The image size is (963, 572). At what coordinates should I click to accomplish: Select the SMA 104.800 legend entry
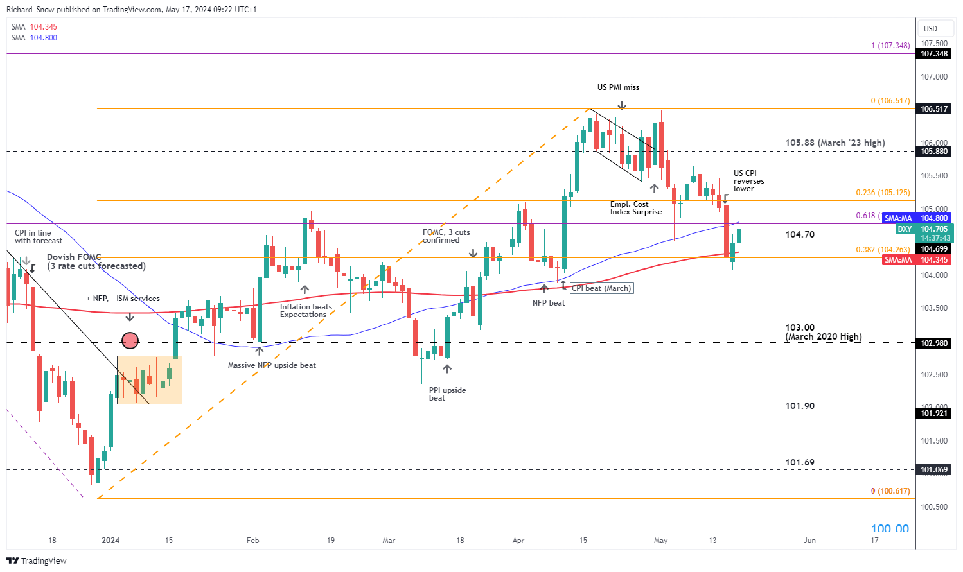click(x=34, y=38)
